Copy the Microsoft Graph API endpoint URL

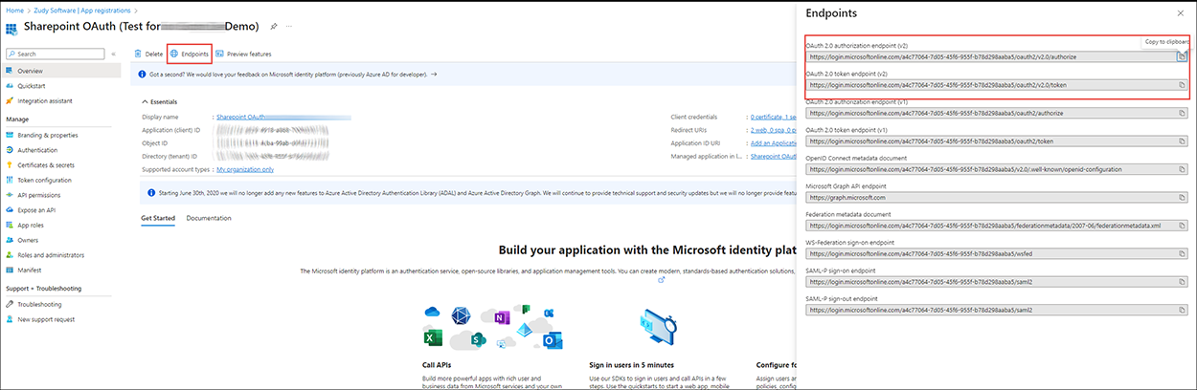tap(1182, 198)
